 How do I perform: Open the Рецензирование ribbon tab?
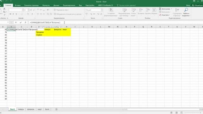pos(69,5)
